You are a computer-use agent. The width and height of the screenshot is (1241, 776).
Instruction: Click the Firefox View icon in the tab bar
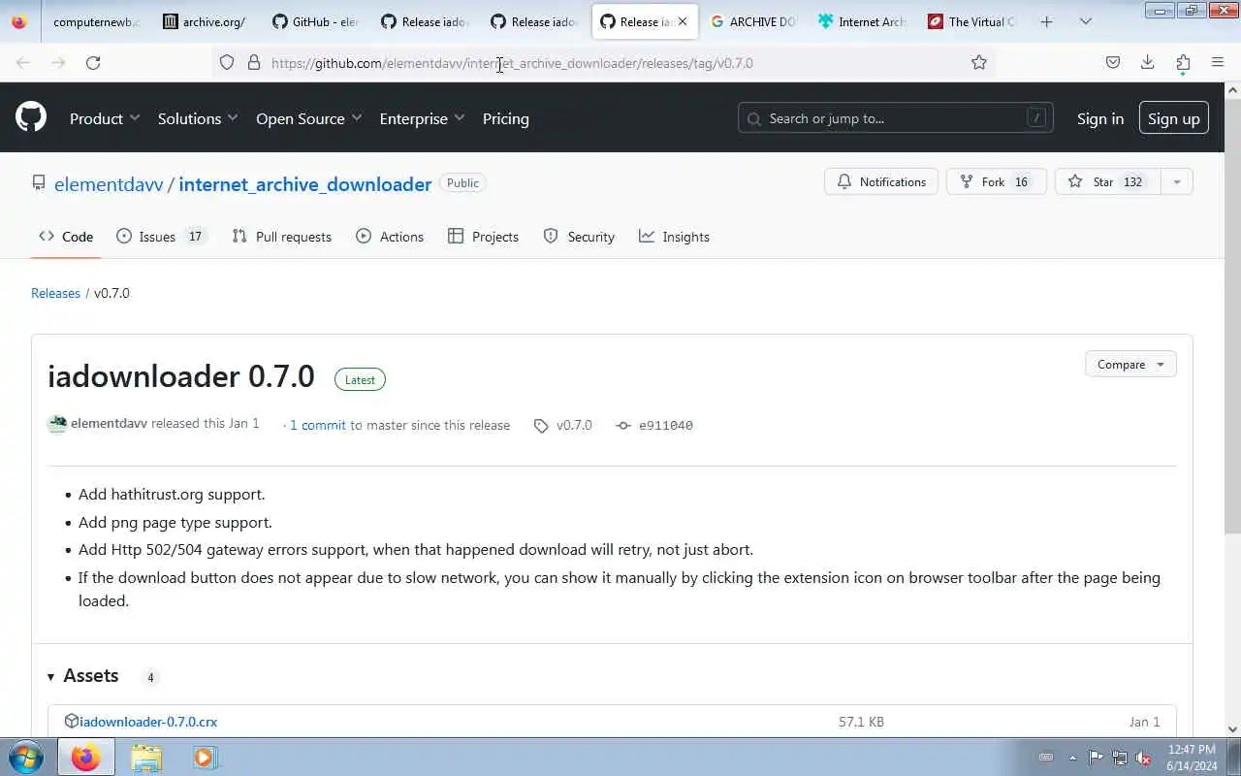(x=18, y=21)
